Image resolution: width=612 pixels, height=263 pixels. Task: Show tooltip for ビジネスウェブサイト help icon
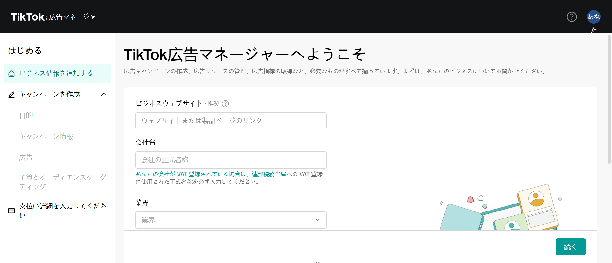225,104
